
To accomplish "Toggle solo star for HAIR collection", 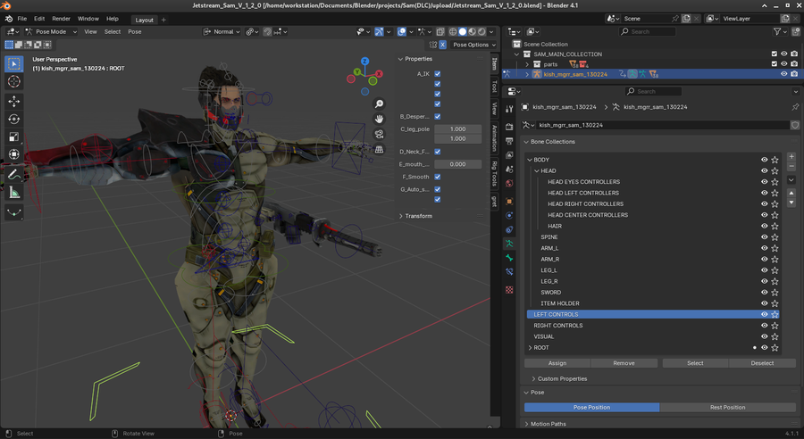I will point(775,226).
